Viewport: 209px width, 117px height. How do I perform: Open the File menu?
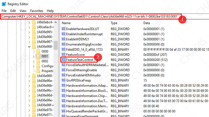tap(4, 11)
